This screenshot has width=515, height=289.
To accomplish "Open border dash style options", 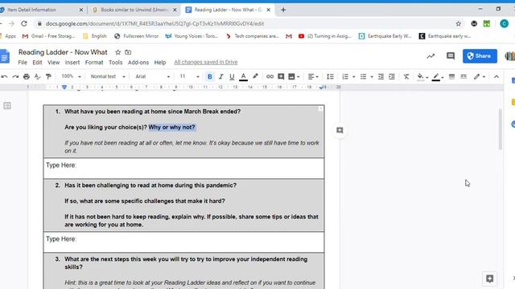I will [x=463, y=77].
